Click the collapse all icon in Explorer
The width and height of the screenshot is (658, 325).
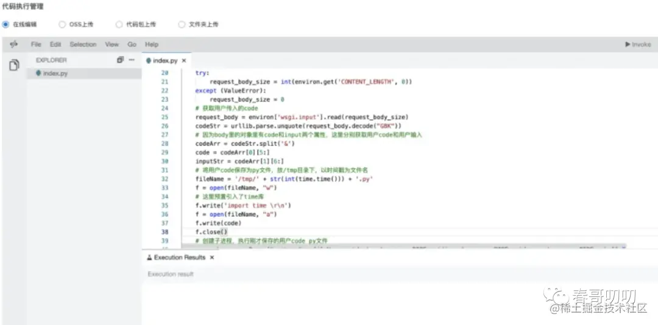[121, 60]
